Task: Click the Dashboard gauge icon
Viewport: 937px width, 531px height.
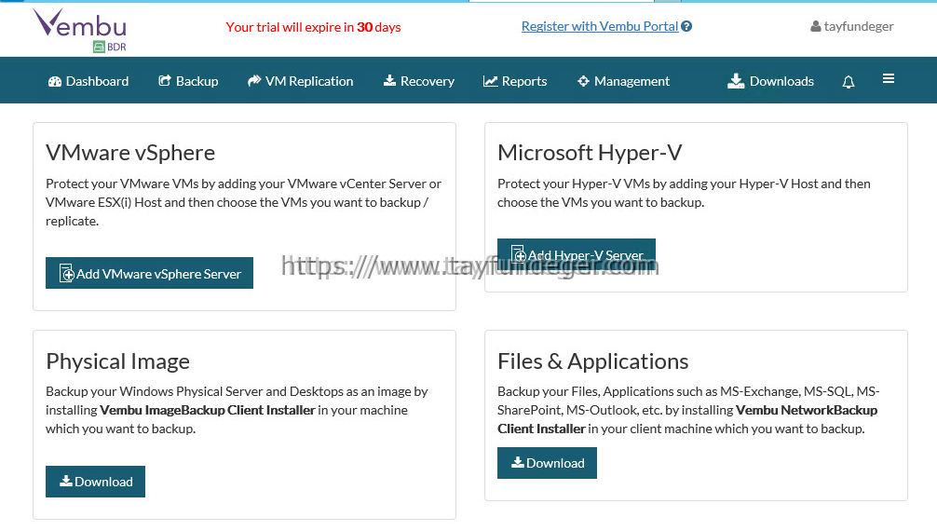Action: (x=55, y=81)
